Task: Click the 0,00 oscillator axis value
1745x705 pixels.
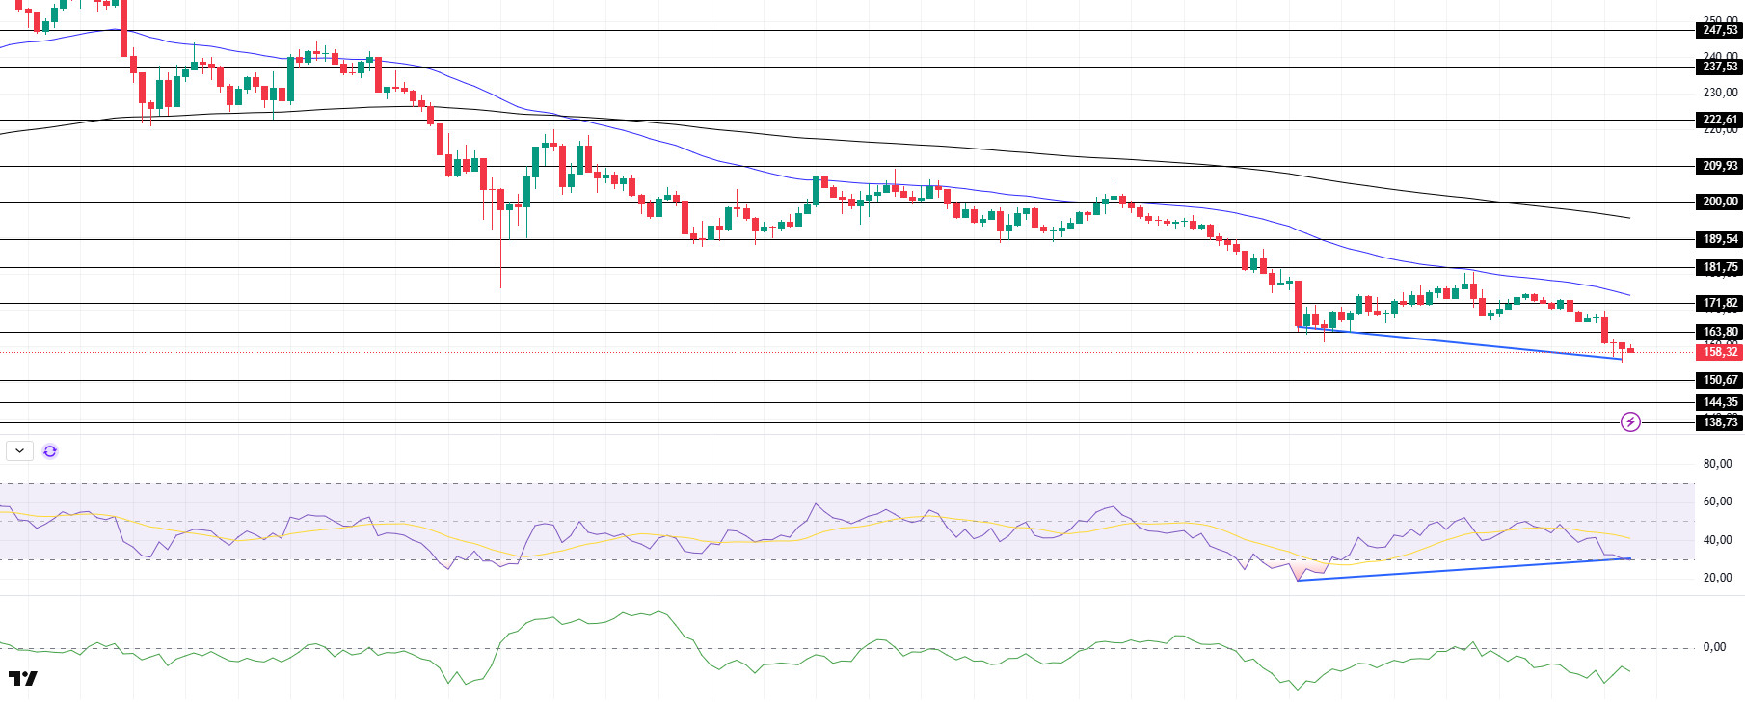Action: pos(1714,647)
